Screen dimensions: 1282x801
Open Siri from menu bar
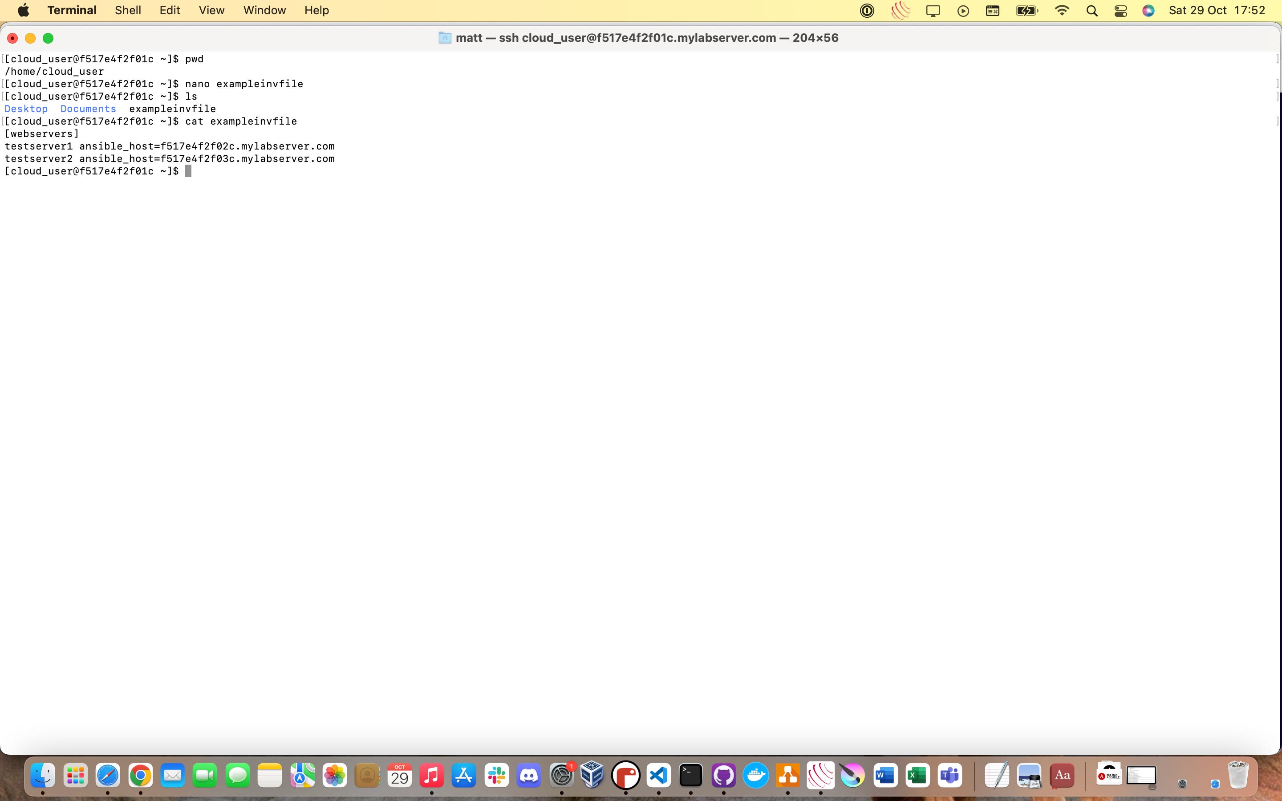1148,11
